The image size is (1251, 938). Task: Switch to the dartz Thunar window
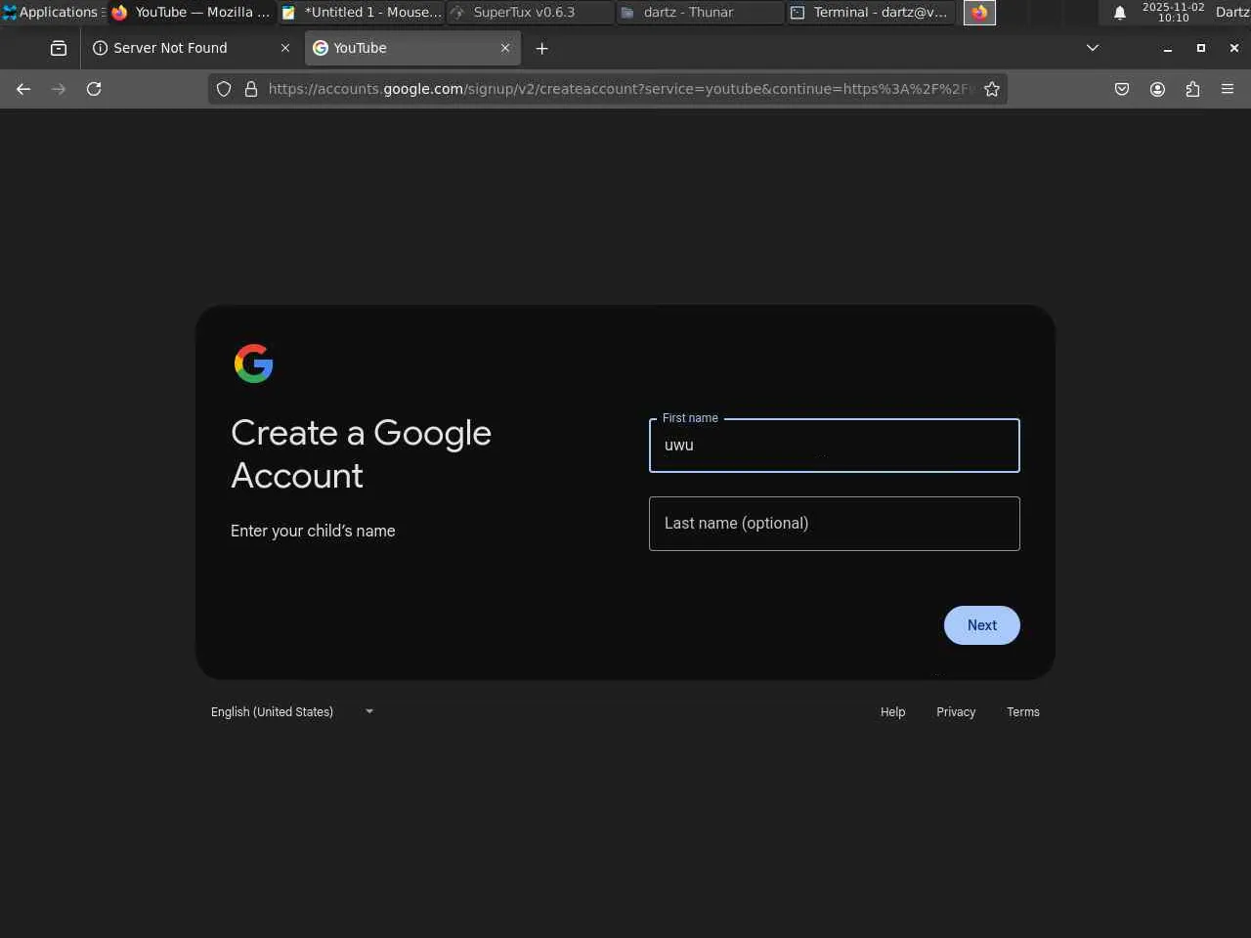click(x=700, y=13)
